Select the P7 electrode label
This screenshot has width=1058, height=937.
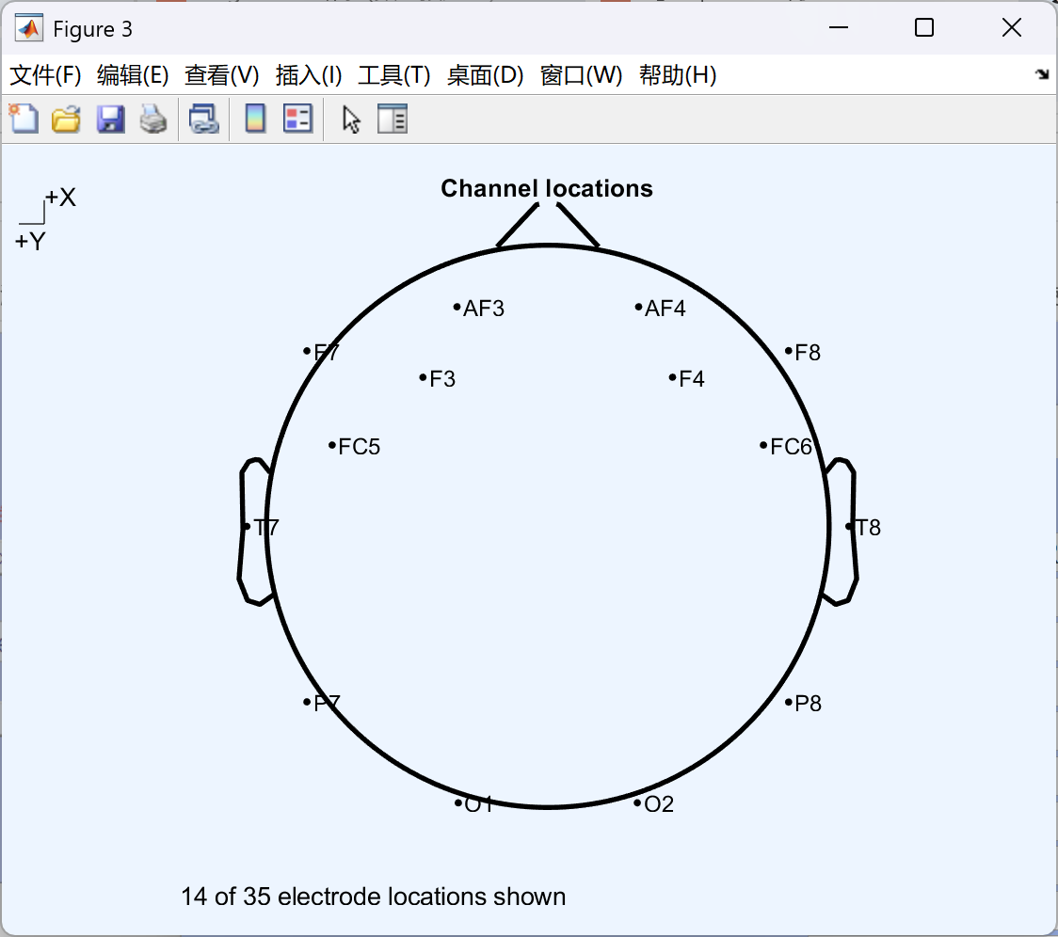click(327, 704)
